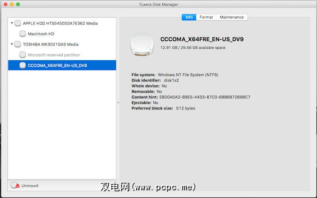The height and width of the screenshot is (198, 317).
Task: Click the TOSHIBA MK3021GAS disk icon
Action: (x=18, y=45)
